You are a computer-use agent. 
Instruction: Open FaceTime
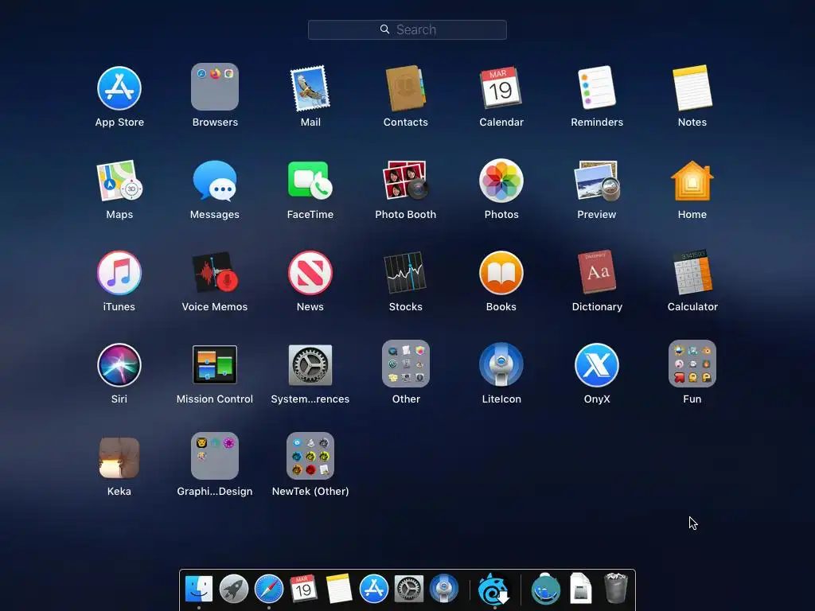[310, 181]
